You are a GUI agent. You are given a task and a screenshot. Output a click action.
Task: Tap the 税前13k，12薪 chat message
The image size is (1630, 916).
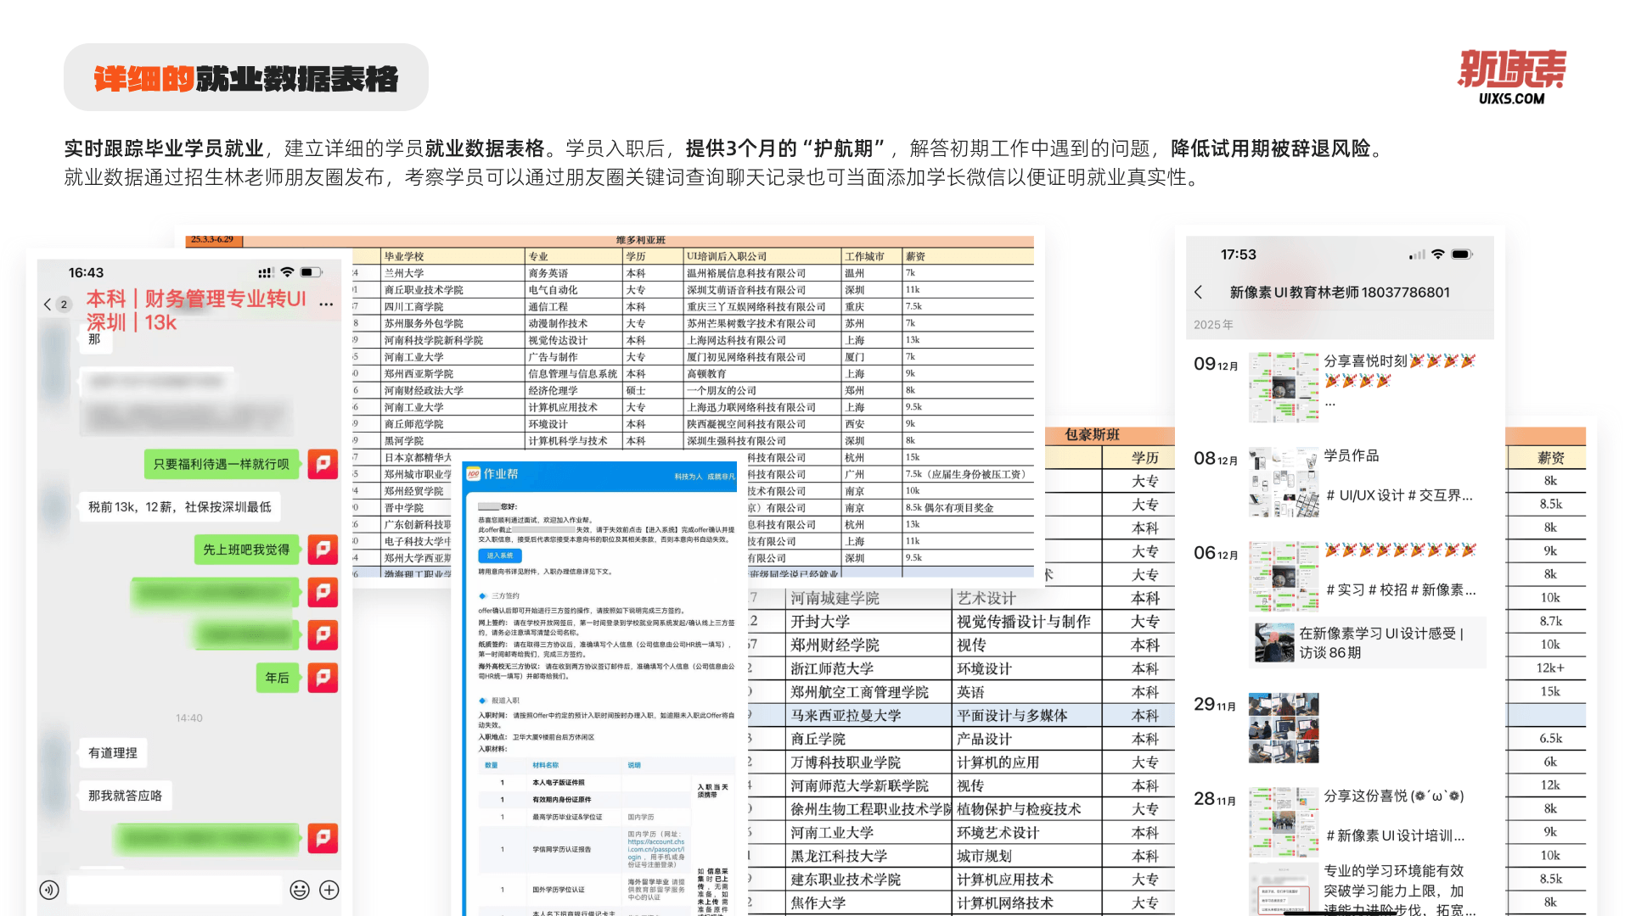click(180, 507)
